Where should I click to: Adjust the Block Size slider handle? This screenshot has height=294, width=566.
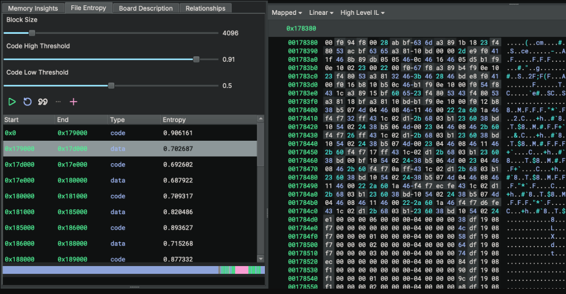click(x=32, y=33)
